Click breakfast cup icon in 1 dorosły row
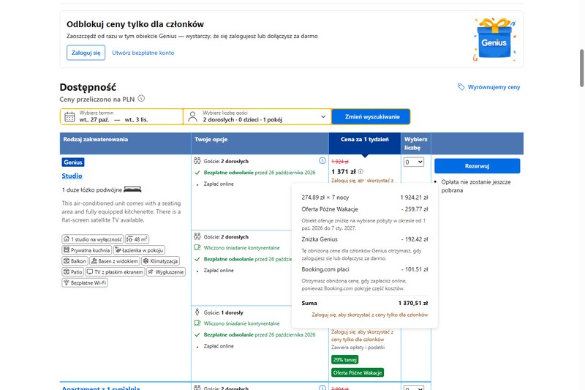Image resolution: width=585 pixels, height=390 pixels. (197, 323)
